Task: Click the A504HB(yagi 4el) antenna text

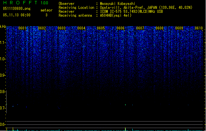Action: [x=116, y=15]
